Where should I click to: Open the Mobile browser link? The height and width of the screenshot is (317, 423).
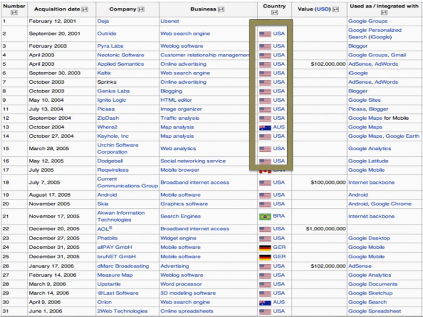click(x=180, y=170)
